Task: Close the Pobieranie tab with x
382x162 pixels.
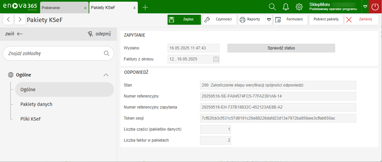Action: [85, 8]
